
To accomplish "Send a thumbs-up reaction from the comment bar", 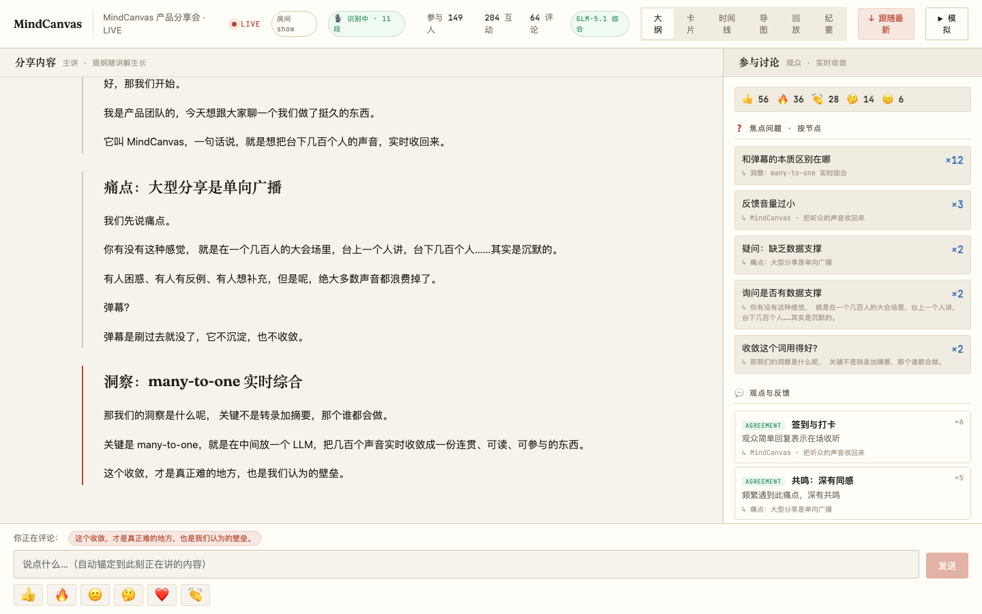I will click(x=29, y=595).
